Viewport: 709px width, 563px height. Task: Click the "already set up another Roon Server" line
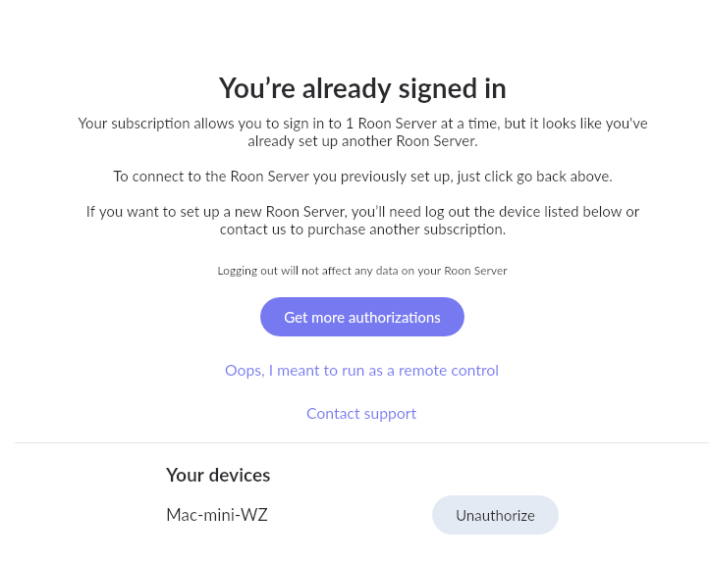click(x=362, y=141)
